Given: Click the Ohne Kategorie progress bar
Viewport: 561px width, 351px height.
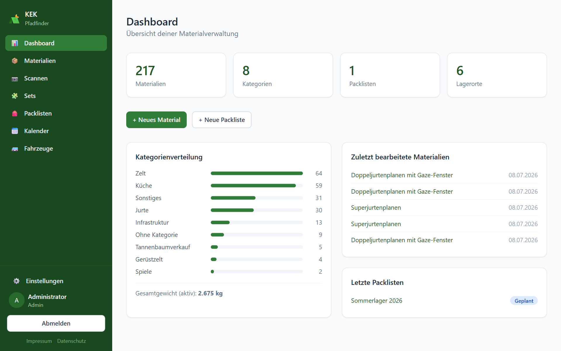Looking at the screenshot, I should coord(257,235).
